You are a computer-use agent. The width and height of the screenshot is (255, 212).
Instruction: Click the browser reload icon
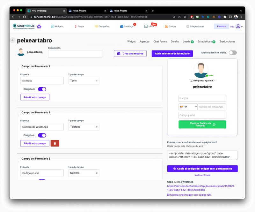tap(25, 17)
